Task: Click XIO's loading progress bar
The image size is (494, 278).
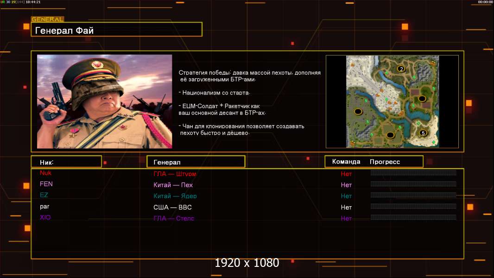Action: pos(413,217)
